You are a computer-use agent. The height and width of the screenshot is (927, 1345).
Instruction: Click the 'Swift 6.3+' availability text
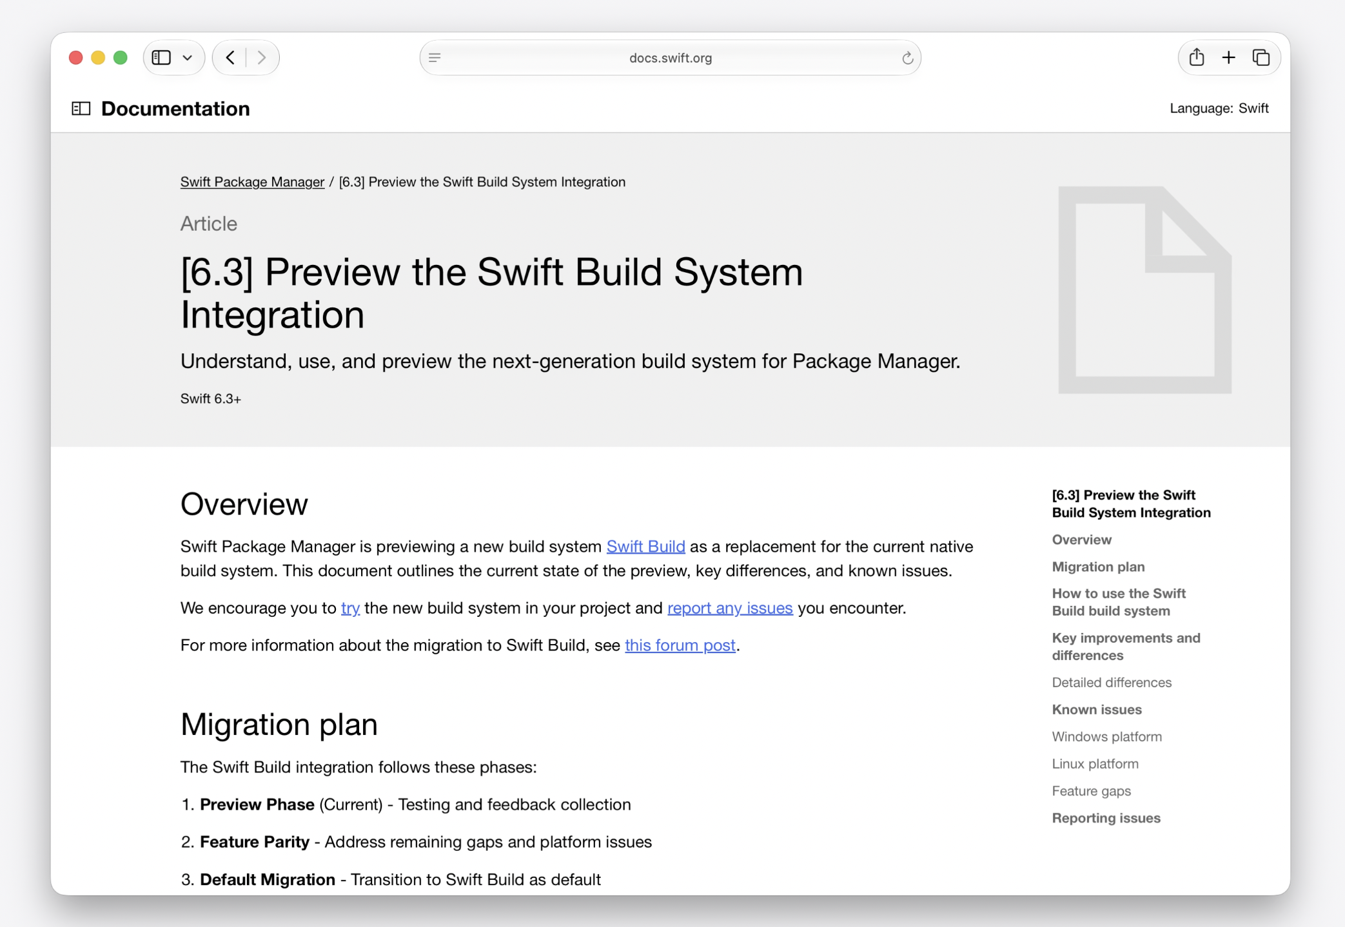[211, 398]
